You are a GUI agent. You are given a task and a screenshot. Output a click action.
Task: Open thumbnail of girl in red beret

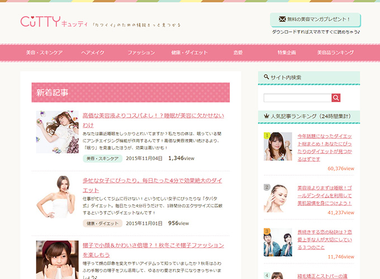pyautogui.click(x=58, y=259)
